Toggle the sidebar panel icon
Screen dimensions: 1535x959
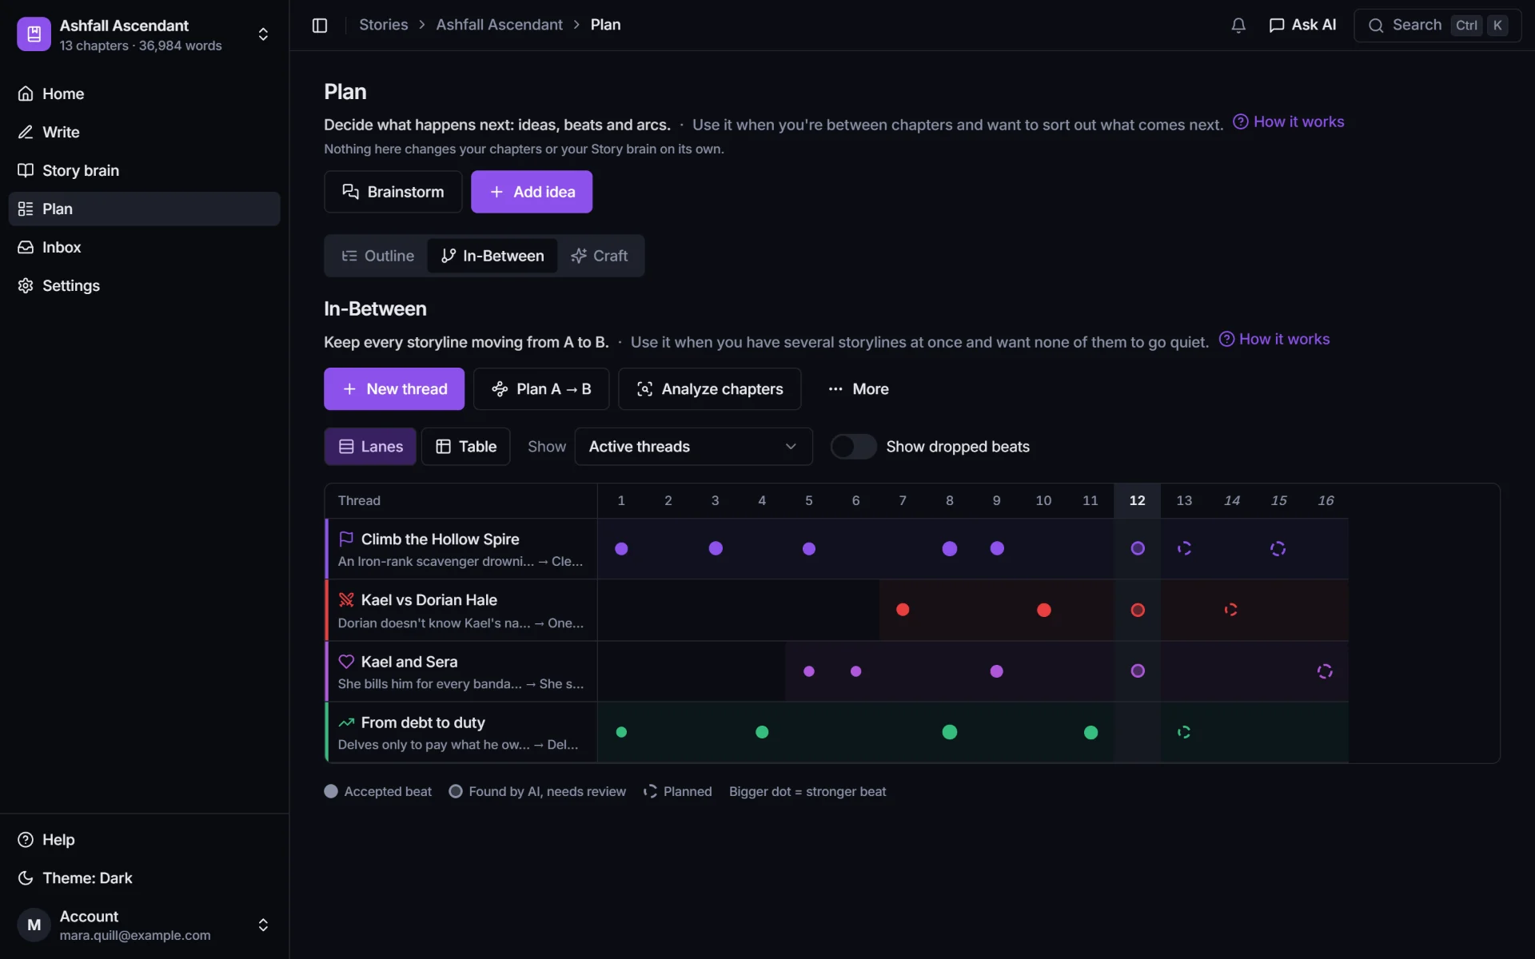(x=320, y=26)
